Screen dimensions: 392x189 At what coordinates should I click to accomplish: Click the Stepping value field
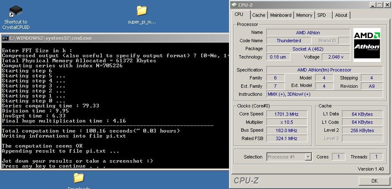371,78
